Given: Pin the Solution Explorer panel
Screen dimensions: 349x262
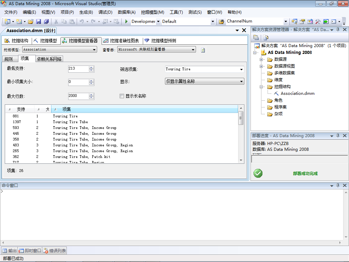Looking at the screenshot, I should pyautogui.click(x=338, y=30).
